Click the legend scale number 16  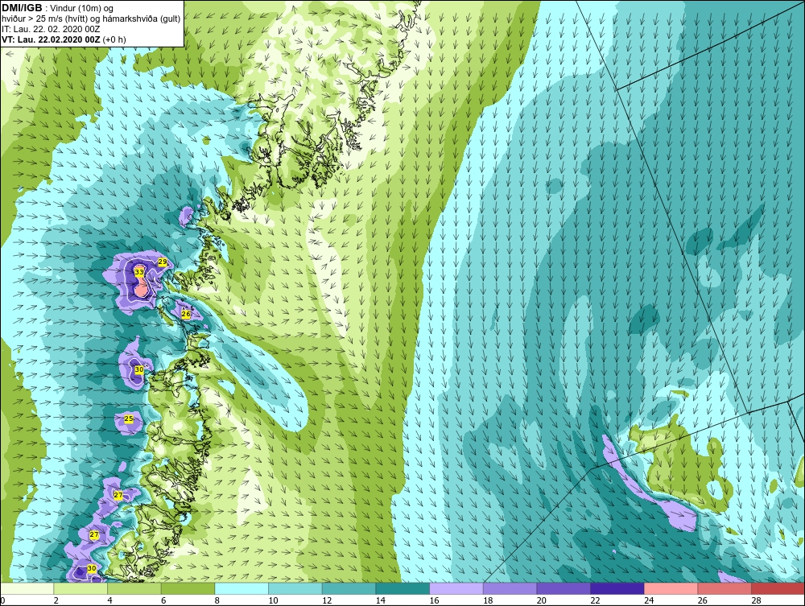click(434, 600)
